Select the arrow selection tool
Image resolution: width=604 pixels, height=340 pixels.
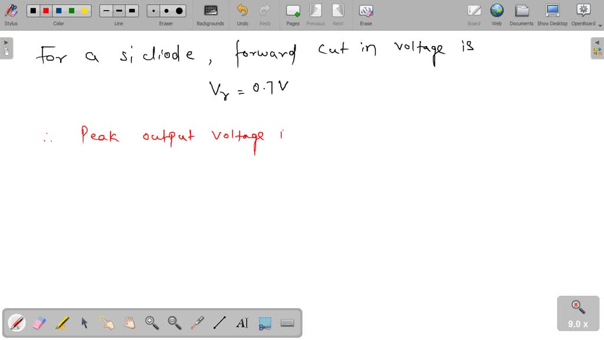(x=84, y=323)
